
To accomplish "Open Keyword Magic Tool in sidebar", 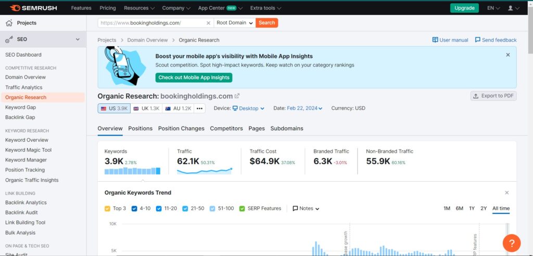I will pyautogui.click(x=29, y=150).
